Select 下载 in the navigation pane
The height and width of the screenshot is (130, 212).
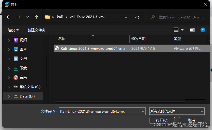coord(23,68)
